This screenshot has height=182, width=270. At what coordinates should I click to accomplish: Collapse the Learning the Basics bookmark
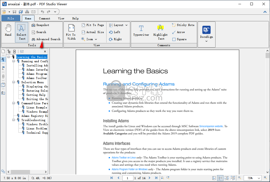[x=9, y=57]
